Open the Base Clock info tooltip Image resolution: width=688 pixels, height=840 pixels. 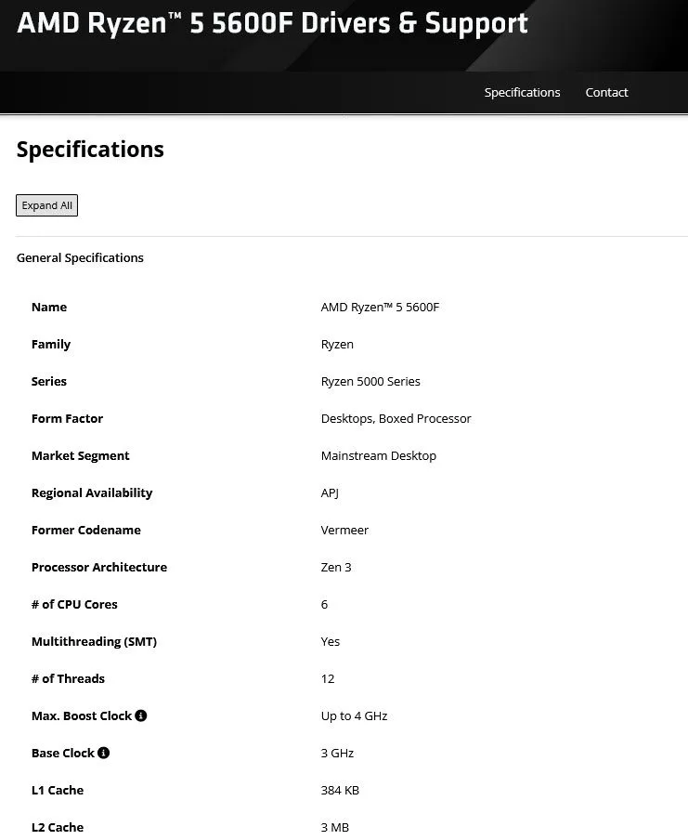[103, 753]
